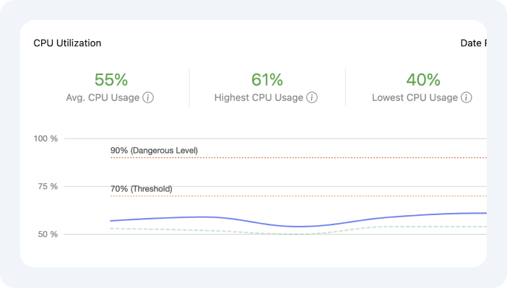The height and width of the screenshot is (288, 507).
Task: Click the orange dotted threshold line
Action: coord(298,196)
